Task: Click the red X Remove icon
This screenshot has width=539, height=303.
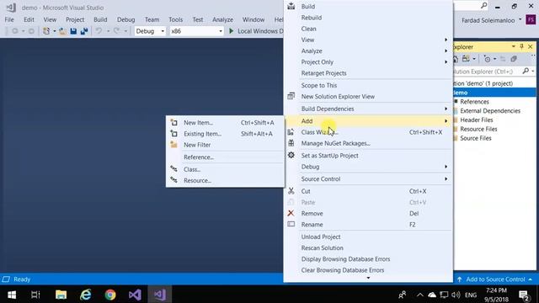Action: coord(291,213)
